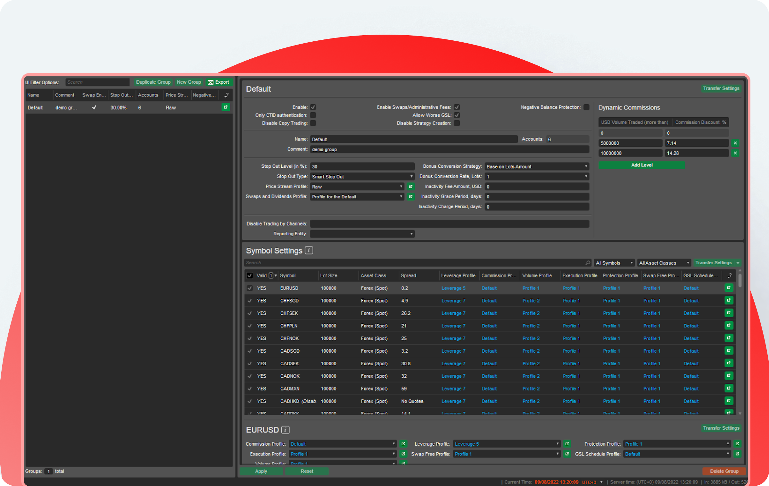Click UI Filter Options search field
Screen dimensions: 769x486
coord(97,82)
